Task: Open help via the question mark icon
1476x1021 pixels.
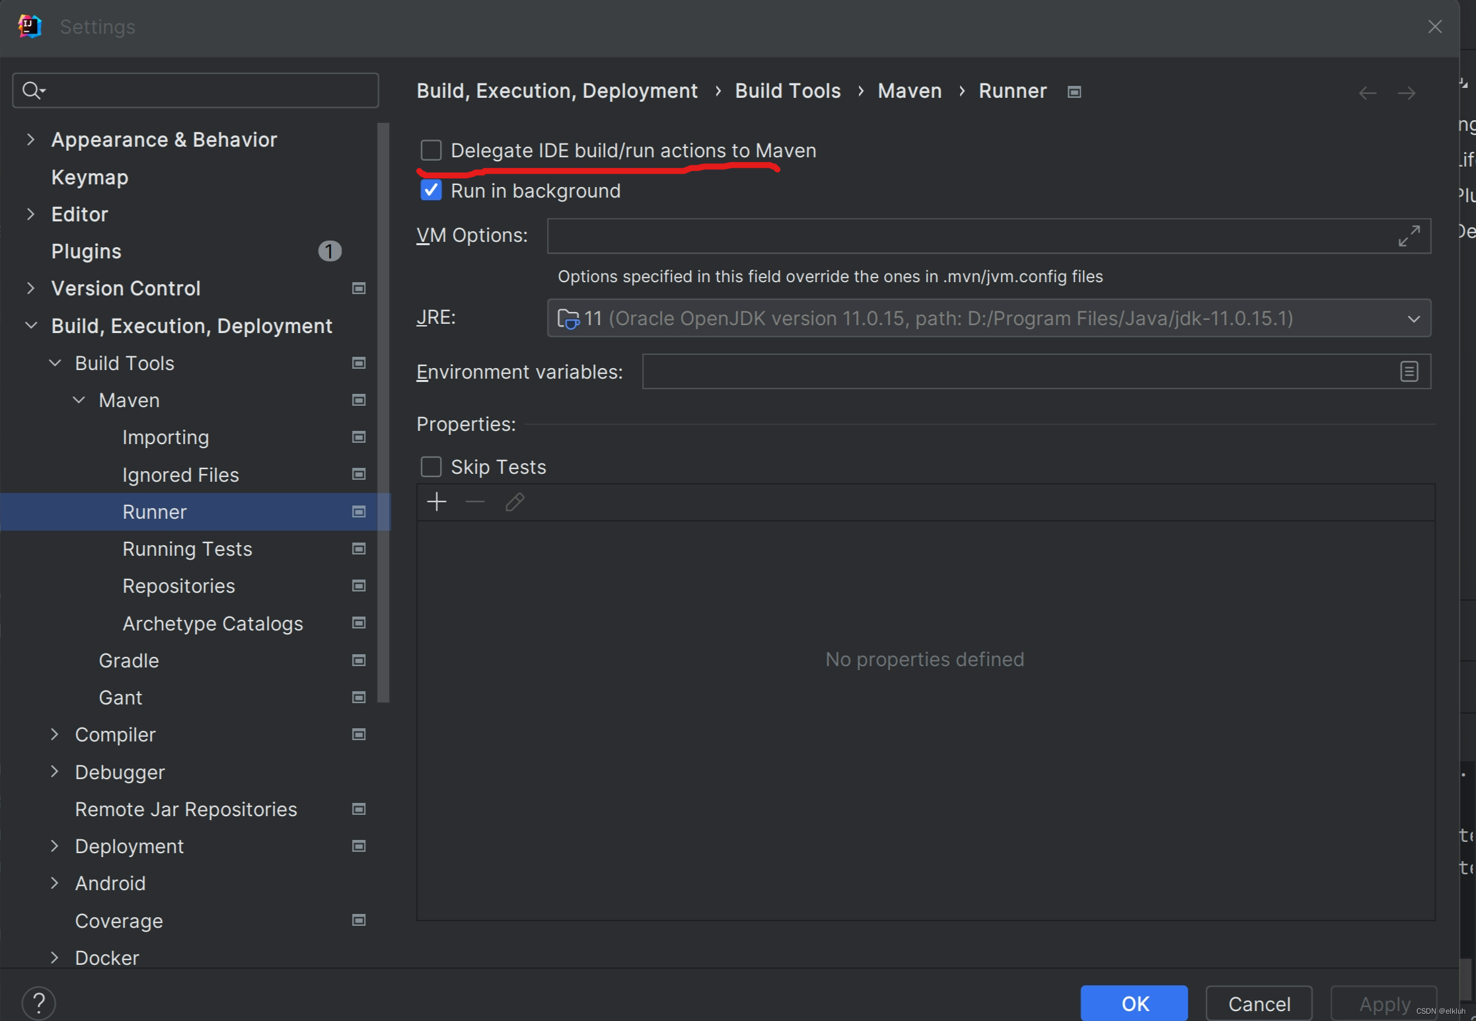Action: tap(38, 1002)
